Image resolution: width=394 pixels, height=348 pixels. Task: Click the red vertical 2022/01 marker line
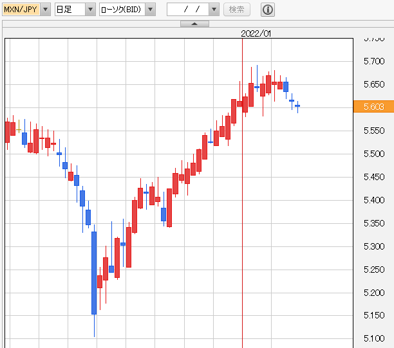[x=242, y=193]
